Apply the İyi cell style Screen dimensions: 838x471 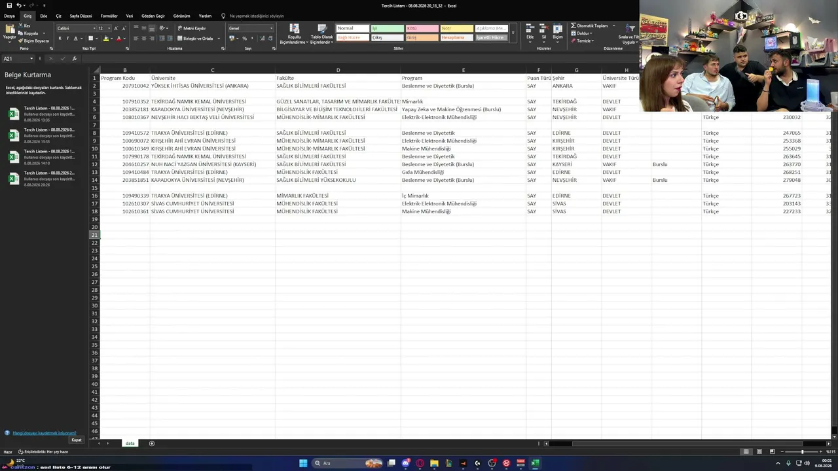387,28
